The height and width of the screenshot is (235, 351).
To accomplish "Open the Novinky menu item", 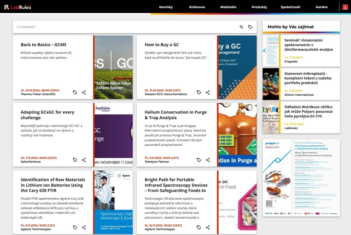I will coord(166,7).
